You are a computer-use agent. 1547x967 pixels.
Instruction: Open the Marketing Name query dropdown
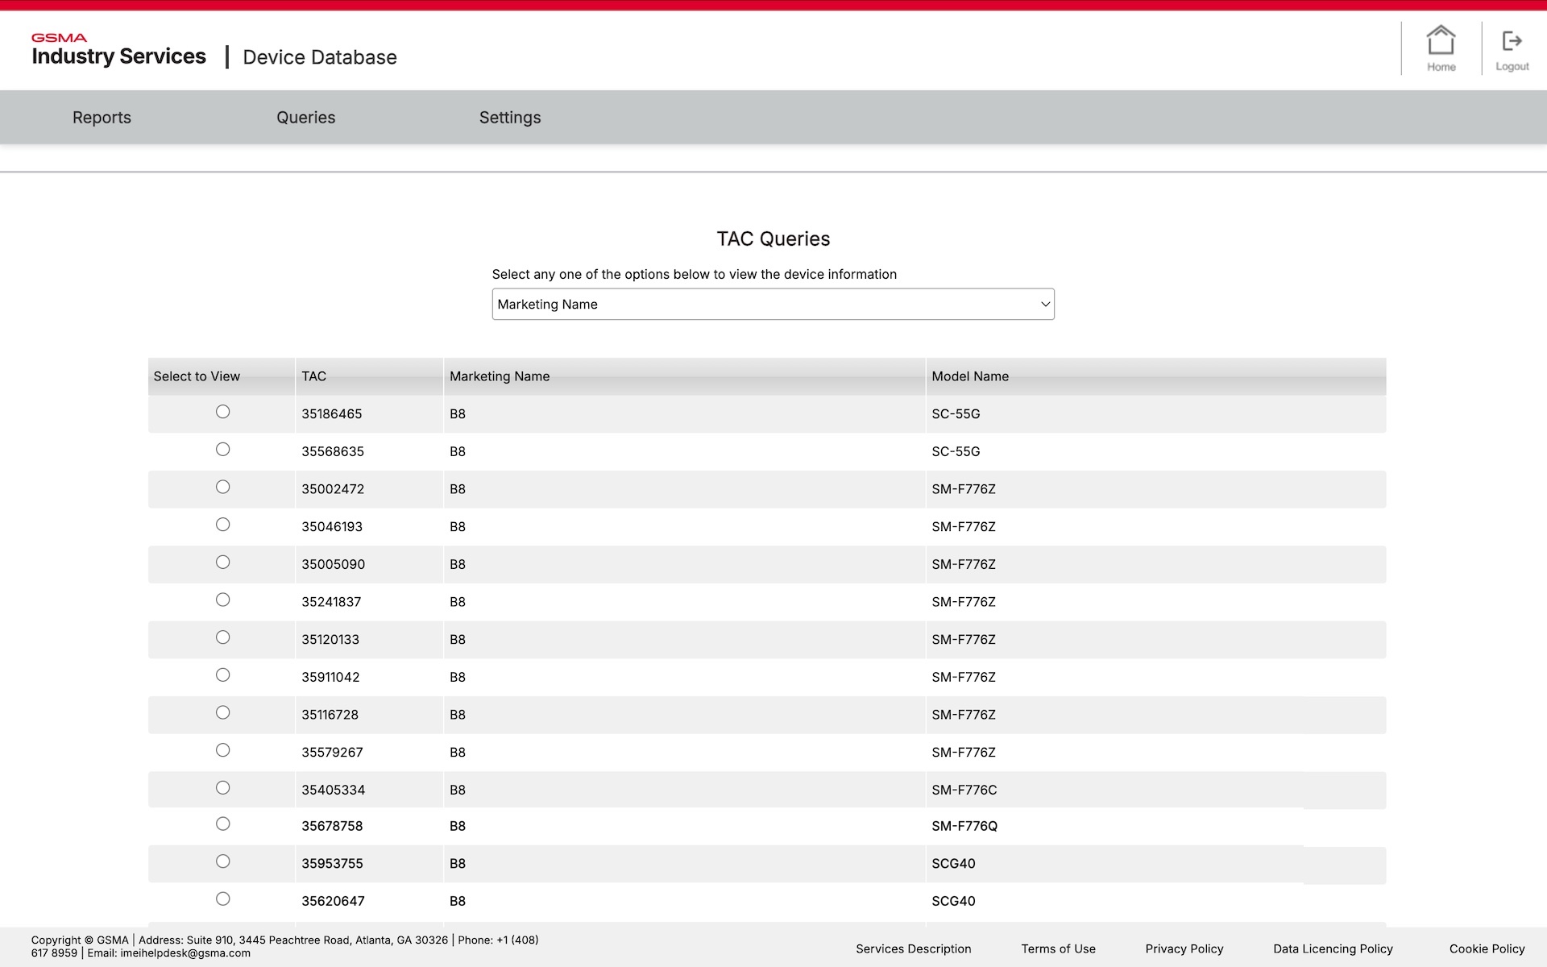point(773,304)
